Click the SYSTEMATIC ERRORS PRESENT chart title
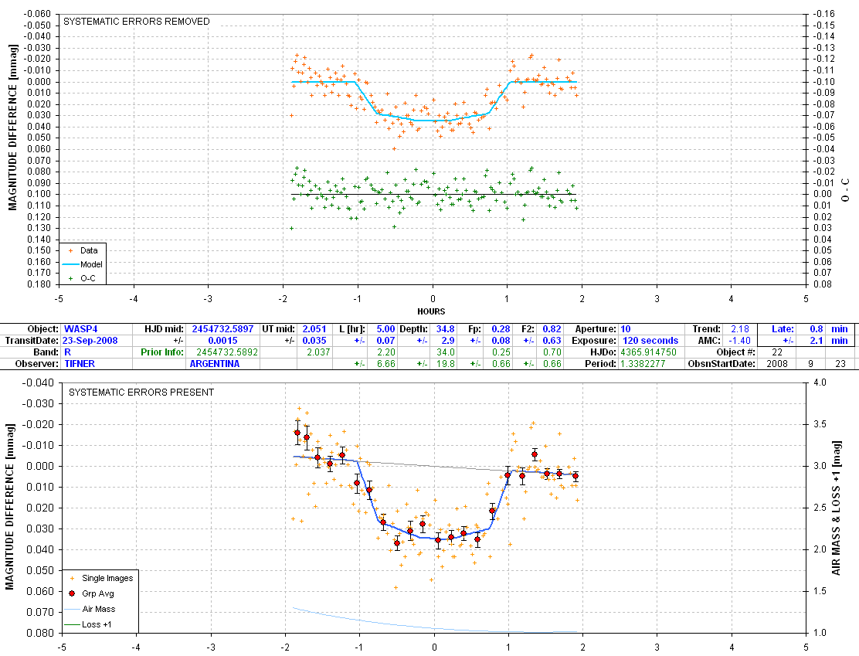The height and width of the screenshot is (656, 859). tap(141, 393)
